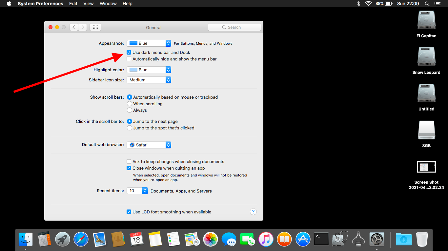Open Terminal from the Dock

pos(321,239)
